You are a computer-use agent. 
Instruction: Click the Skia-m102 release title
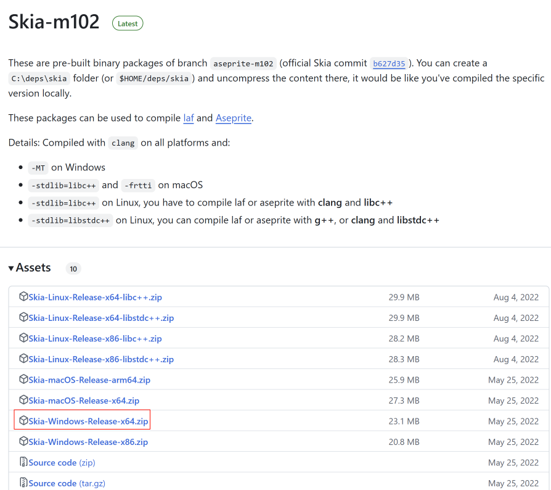(x=54, y=22)
